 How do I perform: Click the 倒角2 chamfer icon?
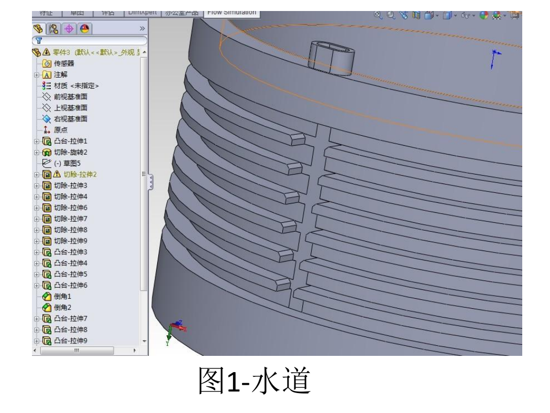[x=47, y=307]
